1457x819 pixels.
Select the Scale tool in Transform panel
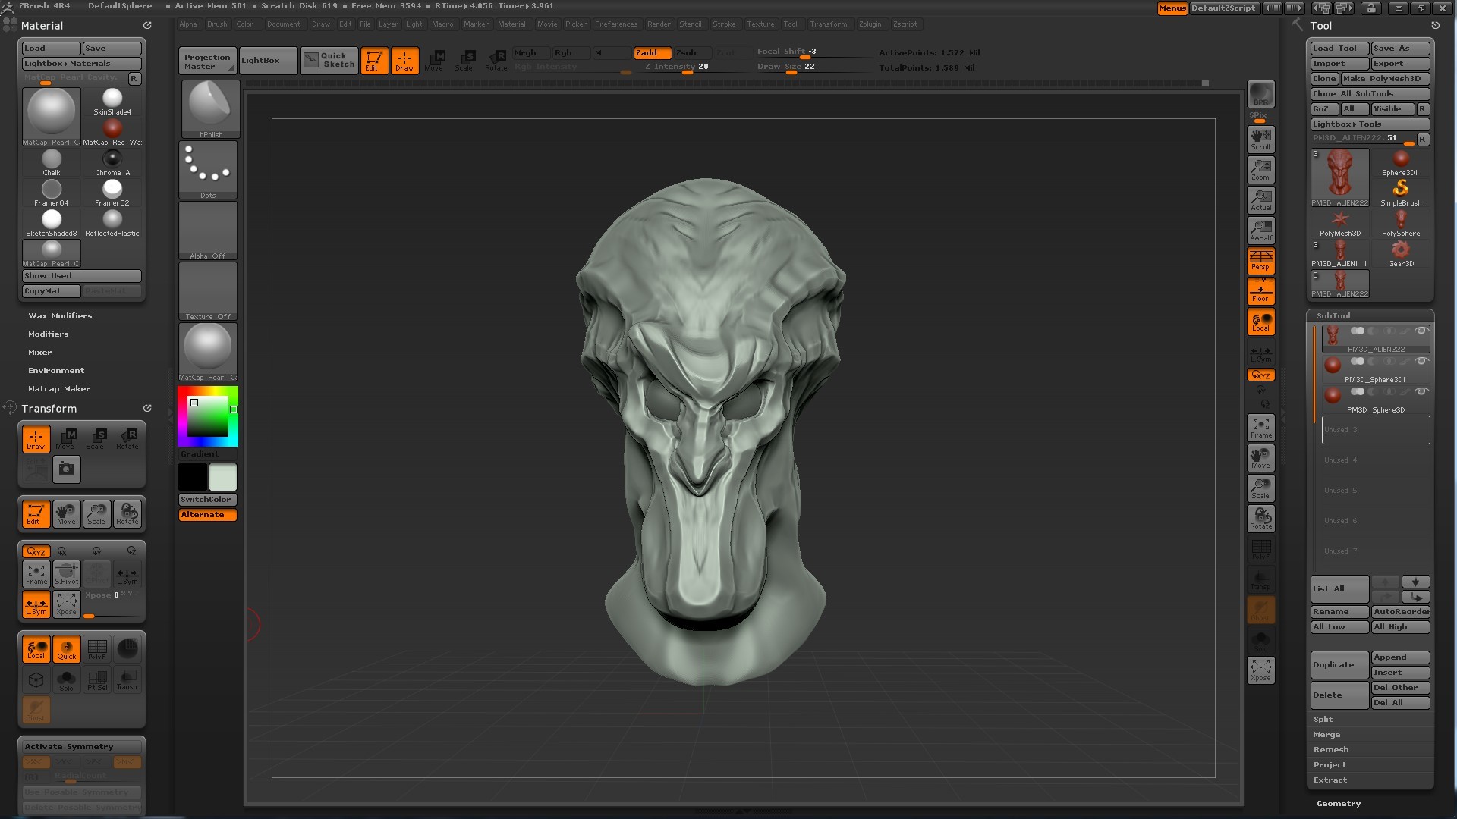(98, 438)
